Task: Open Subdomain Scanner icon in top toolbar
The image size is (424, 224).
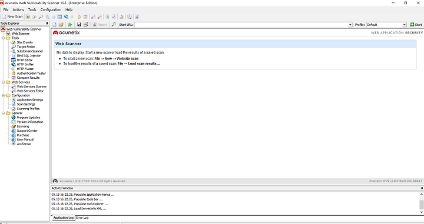Action: (47, 16)
